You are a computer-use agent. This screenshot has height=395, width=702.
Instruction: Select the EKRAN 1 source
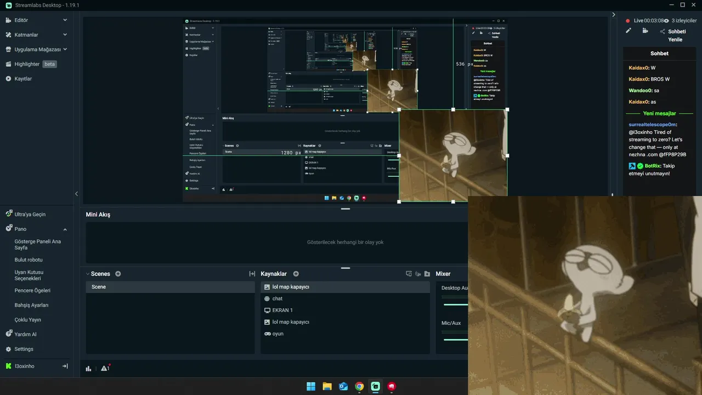tap(346, 310)
